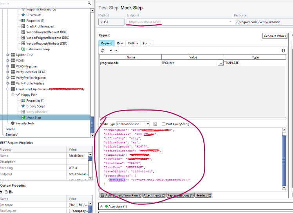Image resolution: width=293 pixels, height=213 pixels.
Task: Expand the VCAS tree node
Action: click(x=8, y=60)
